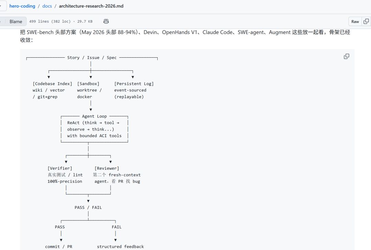Click the 'Agent Loop' box title

point(94,116)
